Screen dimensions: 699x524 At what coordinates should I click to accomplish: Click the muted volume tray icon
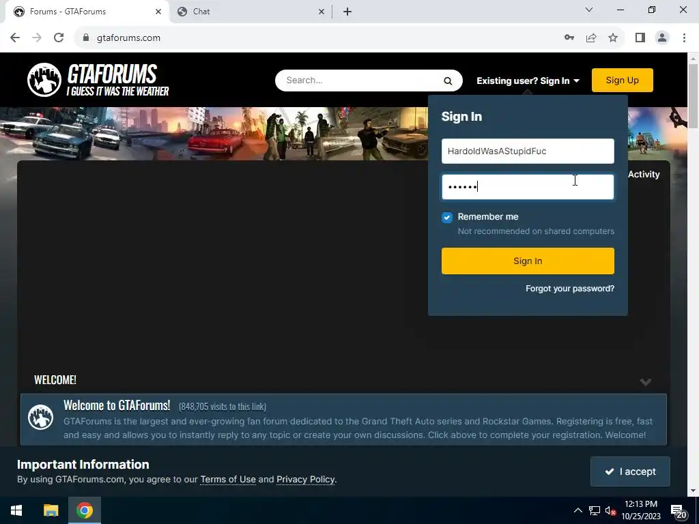coord(610,510)
